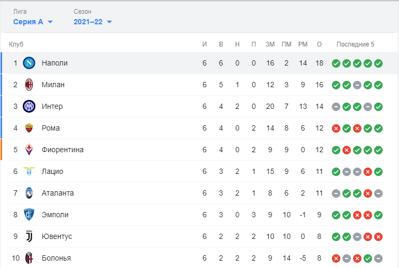399x268 pixels.
Task: Click the Inter club logo
Action: [x=29, y=106]
